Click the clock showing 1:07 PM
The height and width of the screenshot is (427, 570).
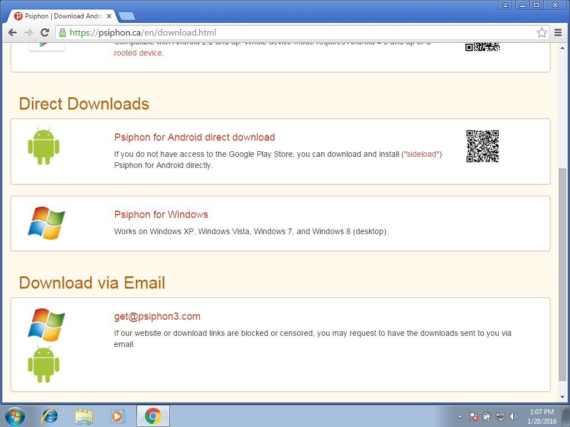tap(542, 416)
